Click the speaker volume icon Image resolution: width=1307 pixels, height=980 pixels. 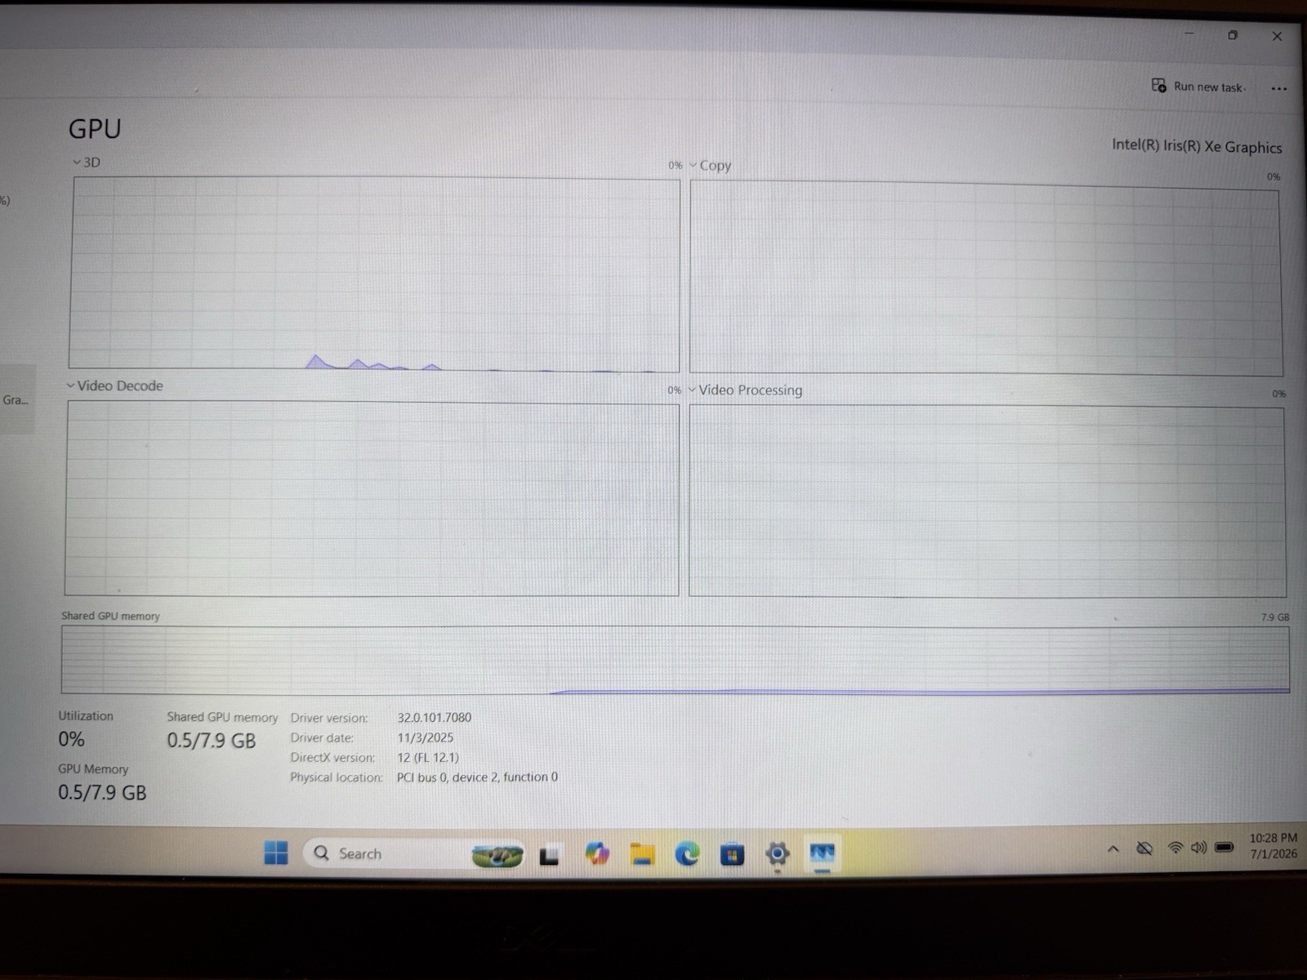click(1198, 848)
